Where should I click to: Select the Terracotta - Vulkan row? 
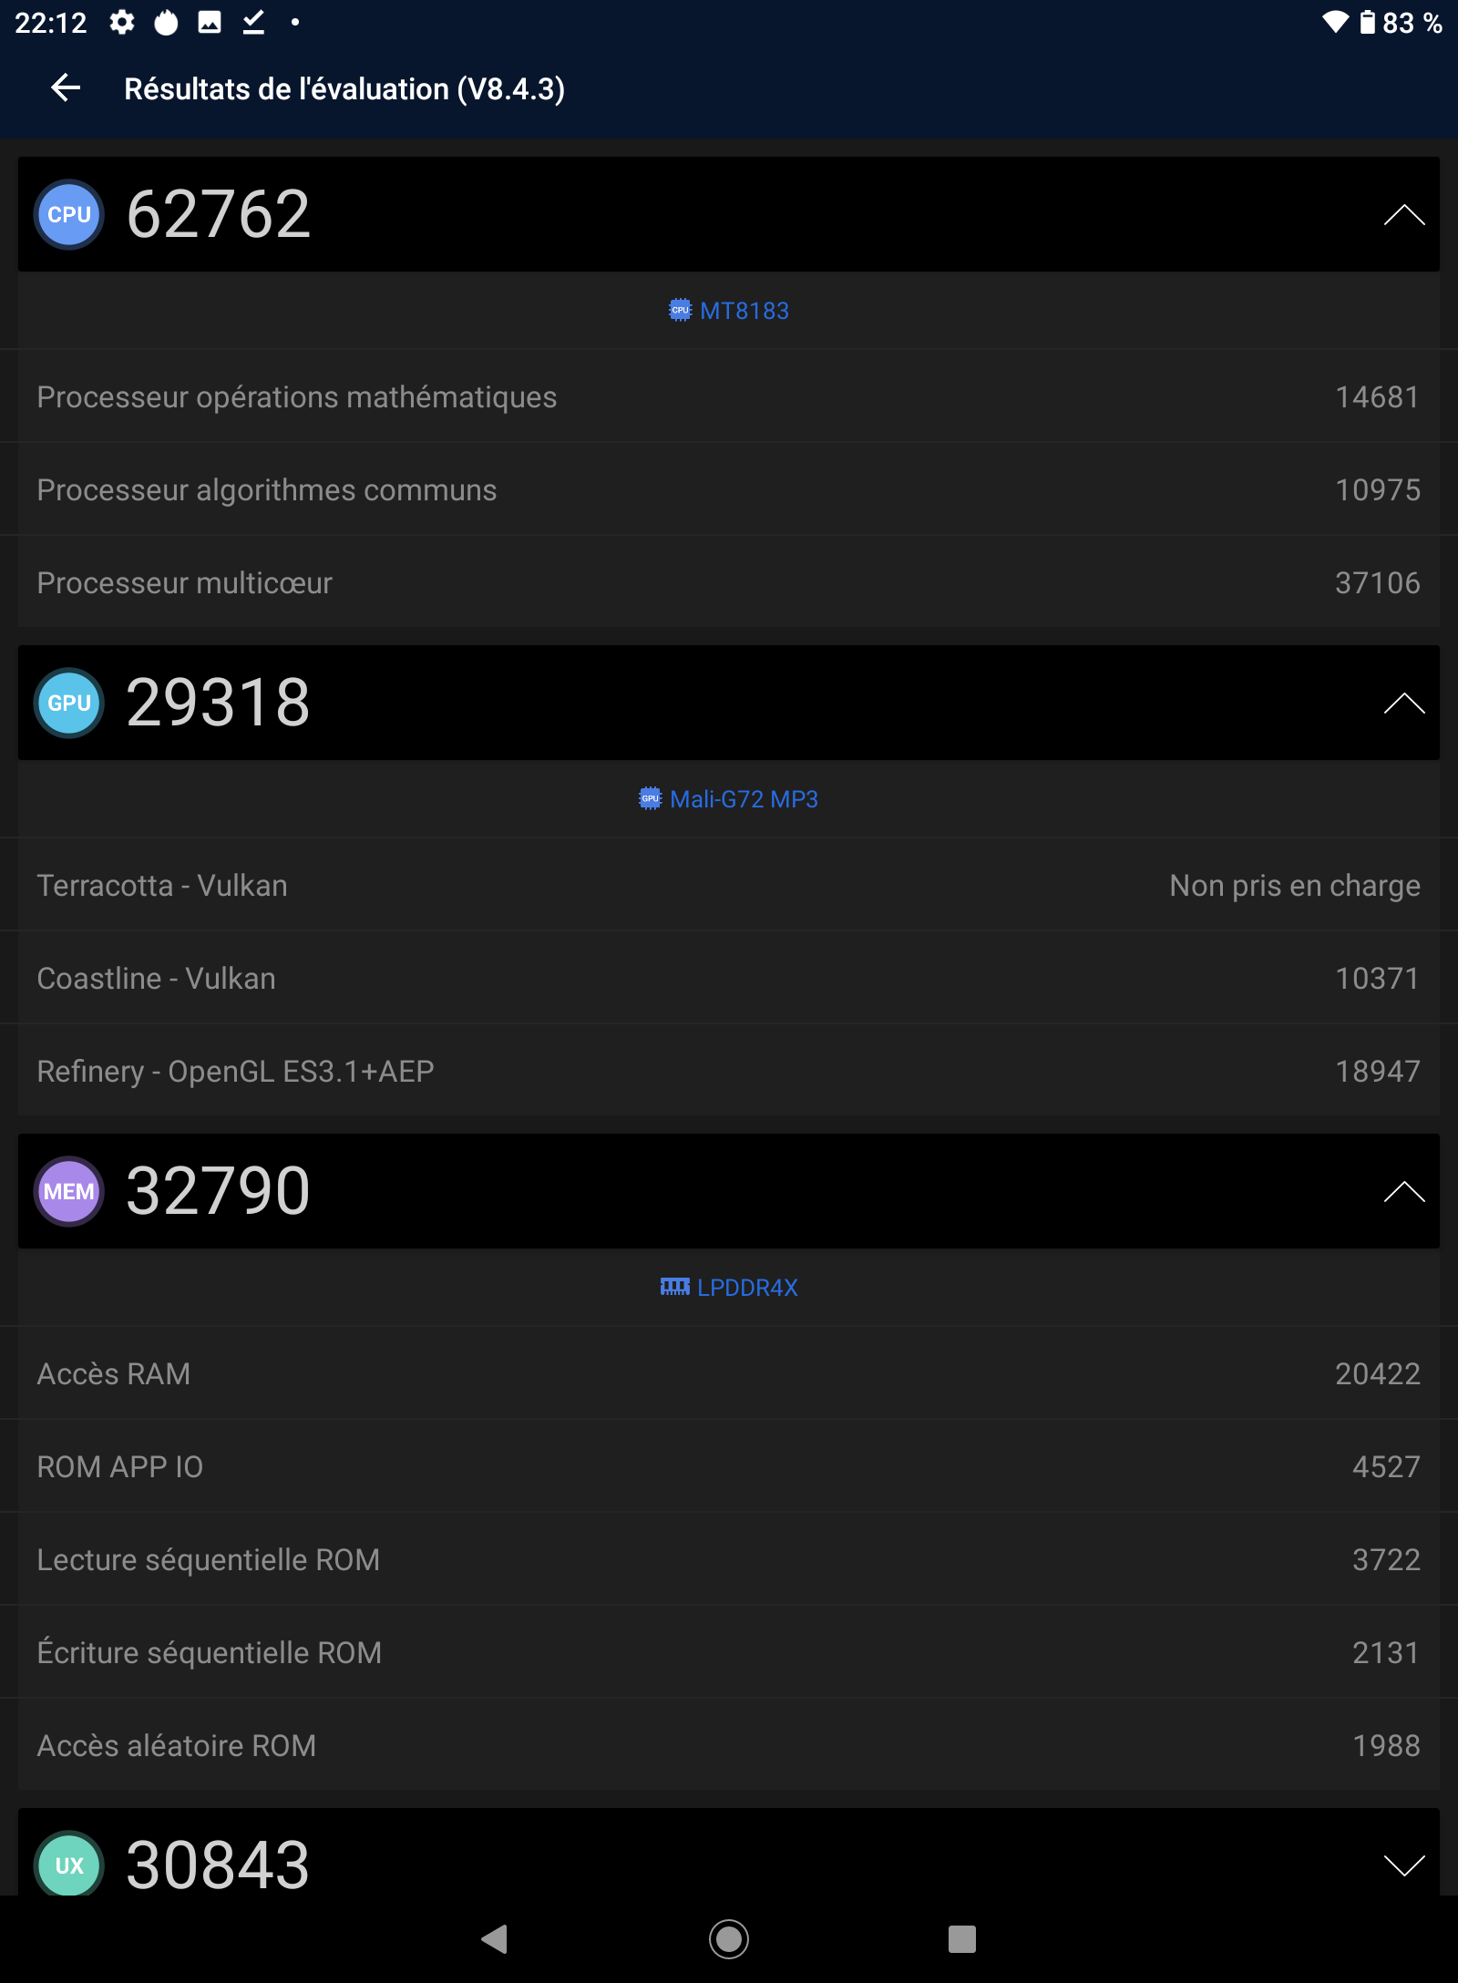pyautogui.click(x=729, y=886)
